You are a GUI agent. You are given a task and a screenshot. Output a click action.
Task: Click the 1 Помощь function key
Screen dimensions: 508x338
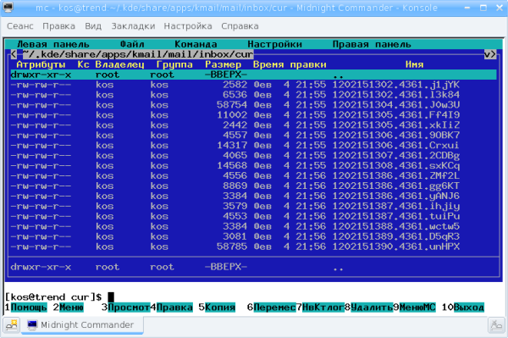[26, 307]
